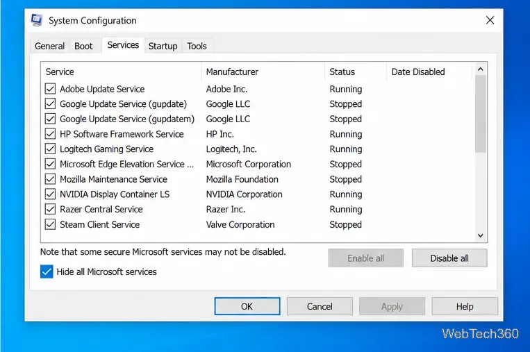Click the System Configuration title bar icon
This screenshot has width=530, height=352.
tap(37, 20)
